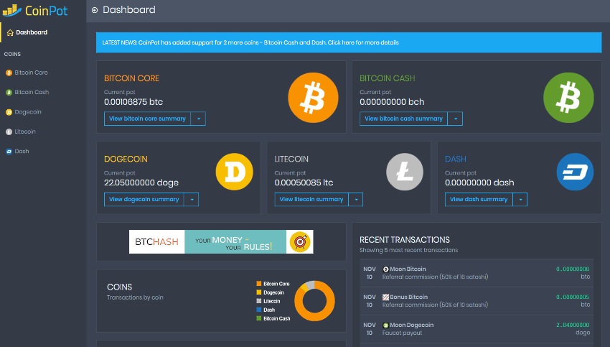Image resolution: width=610 pixels, height=347 pixels.
Task: Click the yellow Dogecoin logo
Action: 234,172
